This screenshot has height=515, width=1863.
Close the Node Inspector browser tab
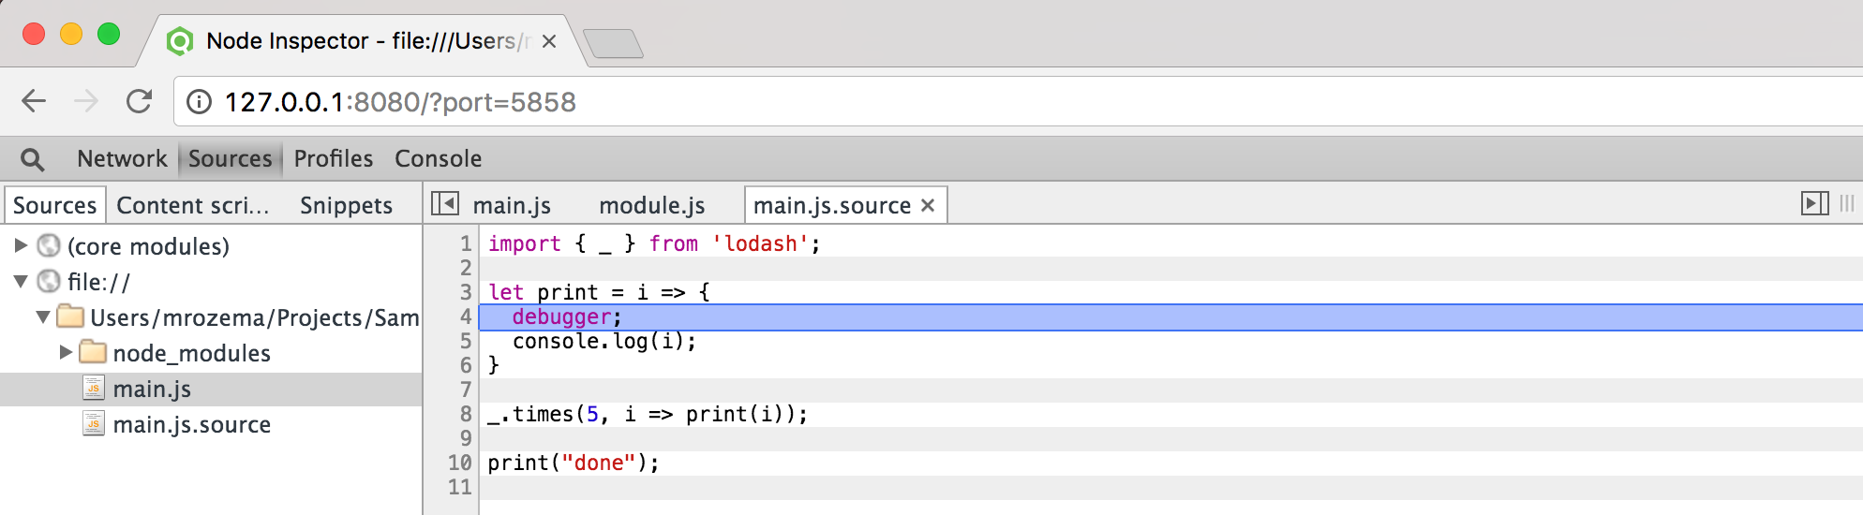(x=549, y=41)
